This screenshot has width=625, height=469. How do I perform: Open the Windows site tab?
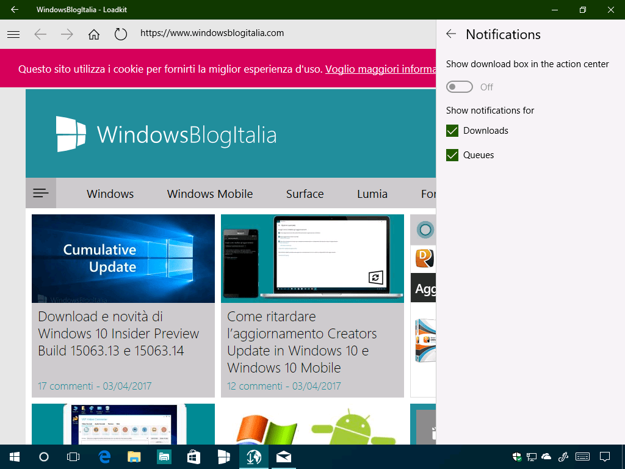coord(110,194)
